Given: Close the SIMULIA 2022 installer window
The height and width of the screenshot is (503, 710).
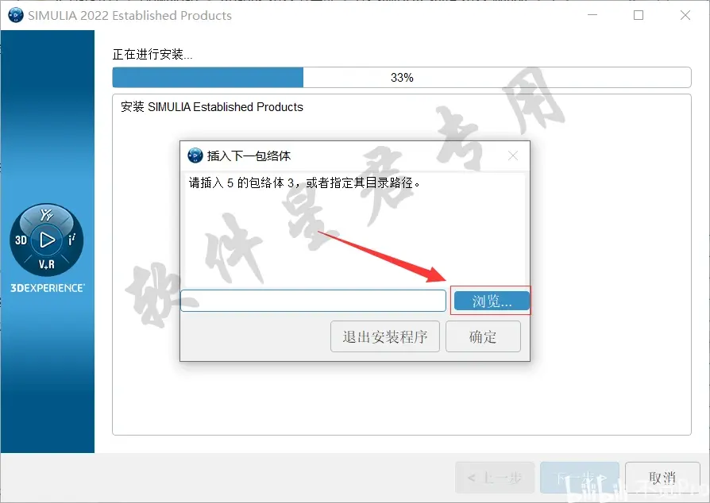Looking at the screenshot, I should pos(685,15).
